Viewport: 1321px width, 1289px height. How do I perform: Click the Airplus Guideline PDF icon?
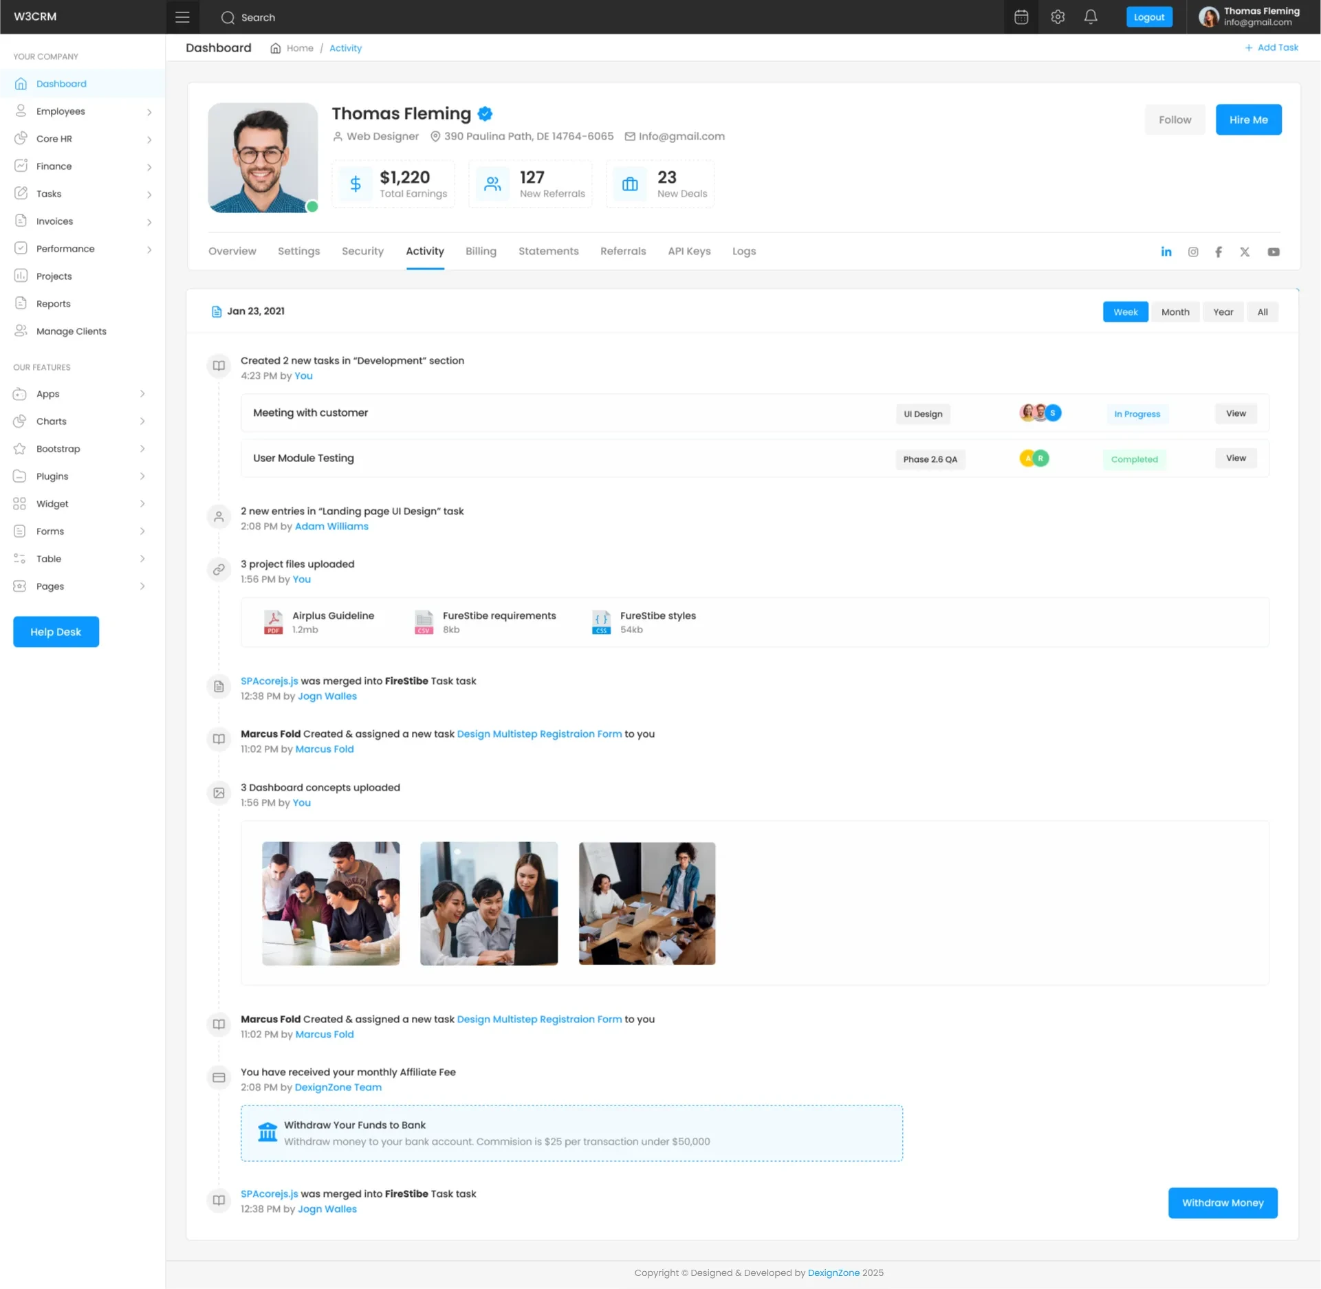coord(274,622)
